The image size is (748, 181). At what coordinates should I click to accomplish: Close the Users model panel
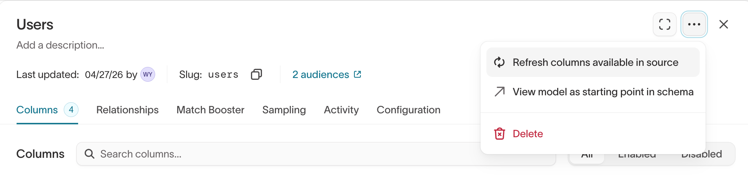coord(723,24)
